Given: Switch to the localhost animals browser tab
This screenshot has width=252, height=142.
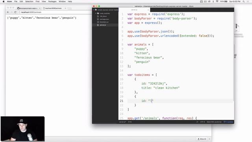Looking at the screenshot, I should [54, 8].
